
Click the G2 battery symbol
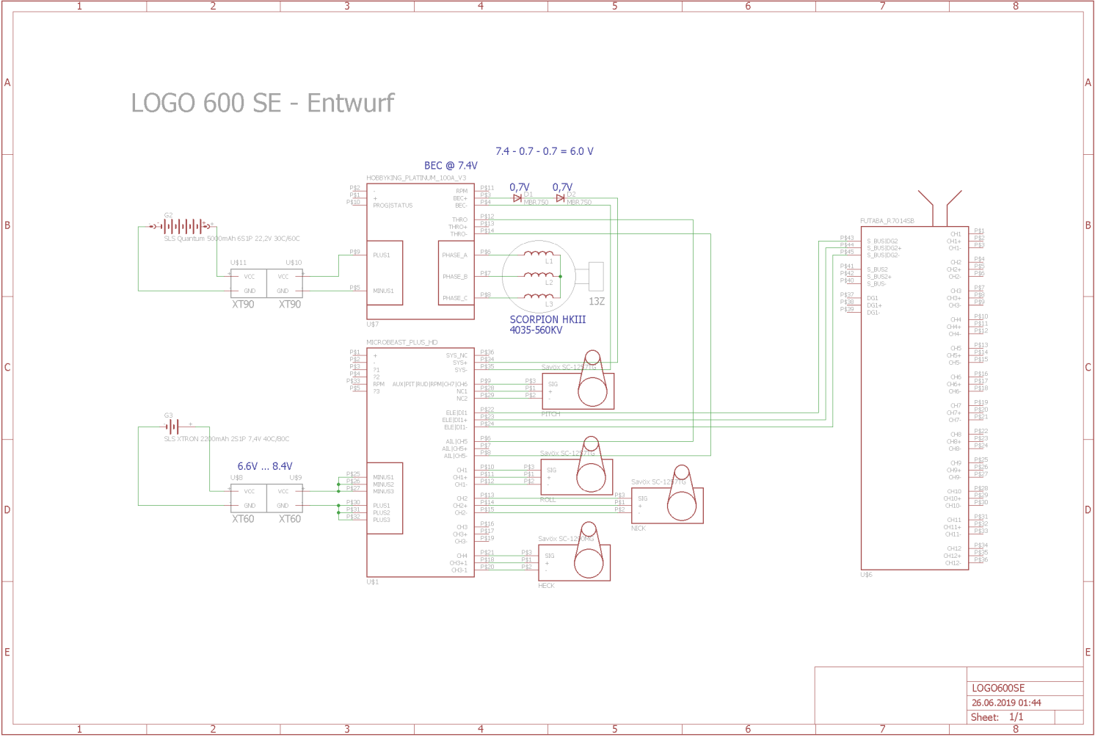(182, 226)
